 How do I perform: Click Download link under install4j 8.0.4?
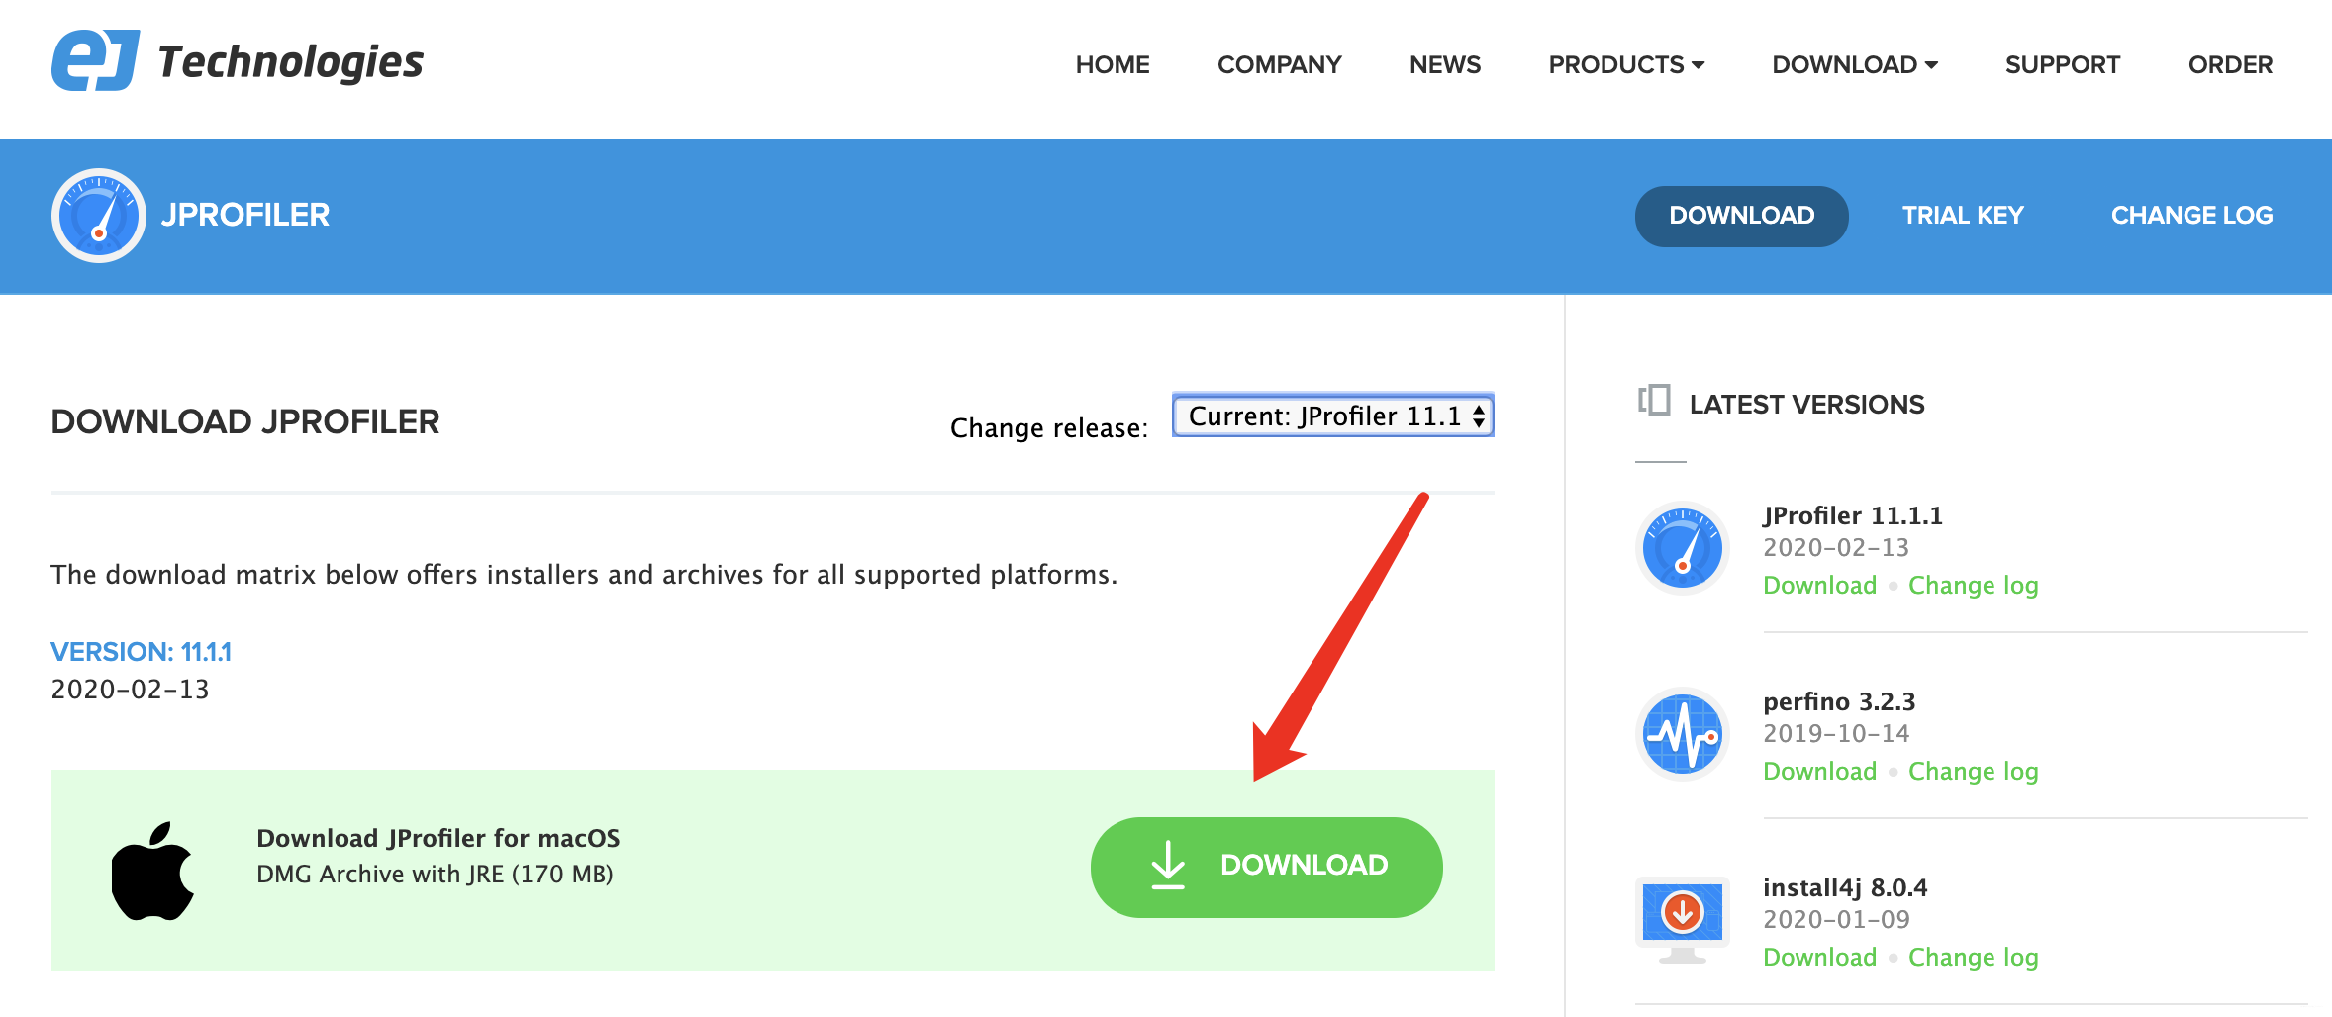click(x=1819, y=957)
